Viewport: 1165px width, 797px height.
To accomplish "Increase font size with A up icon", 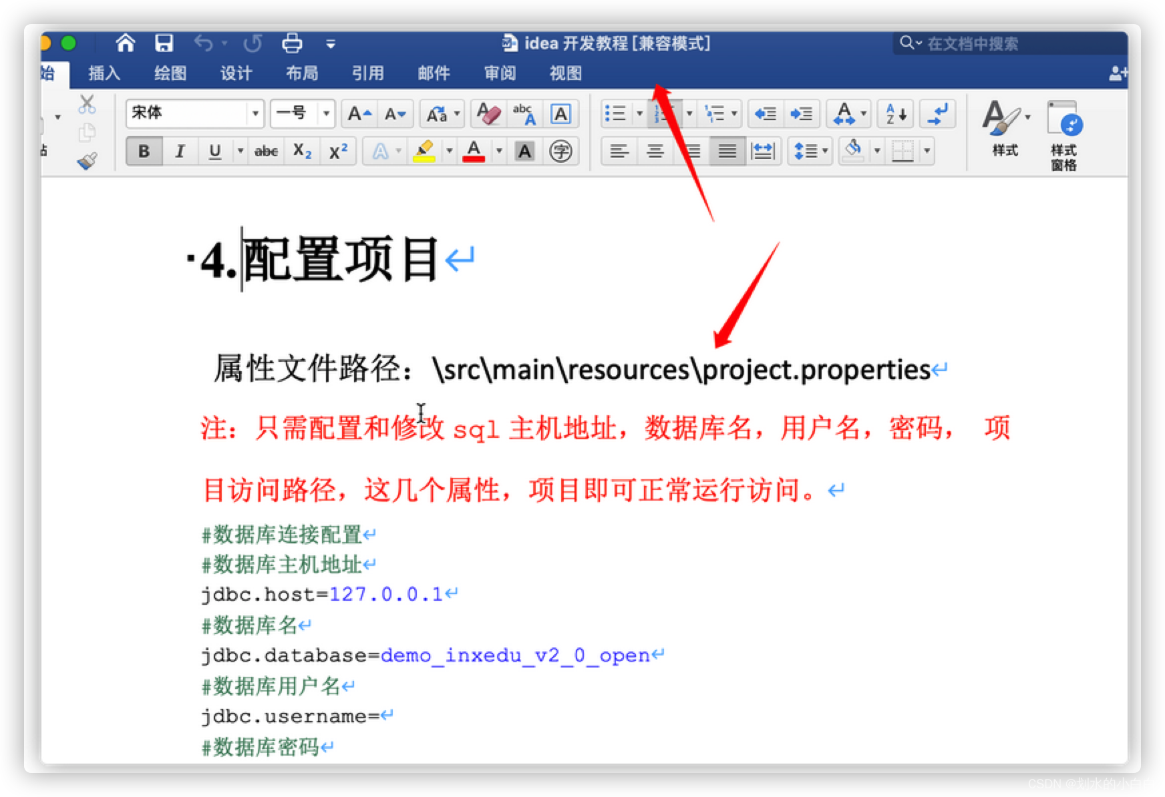I will point(359,114).
